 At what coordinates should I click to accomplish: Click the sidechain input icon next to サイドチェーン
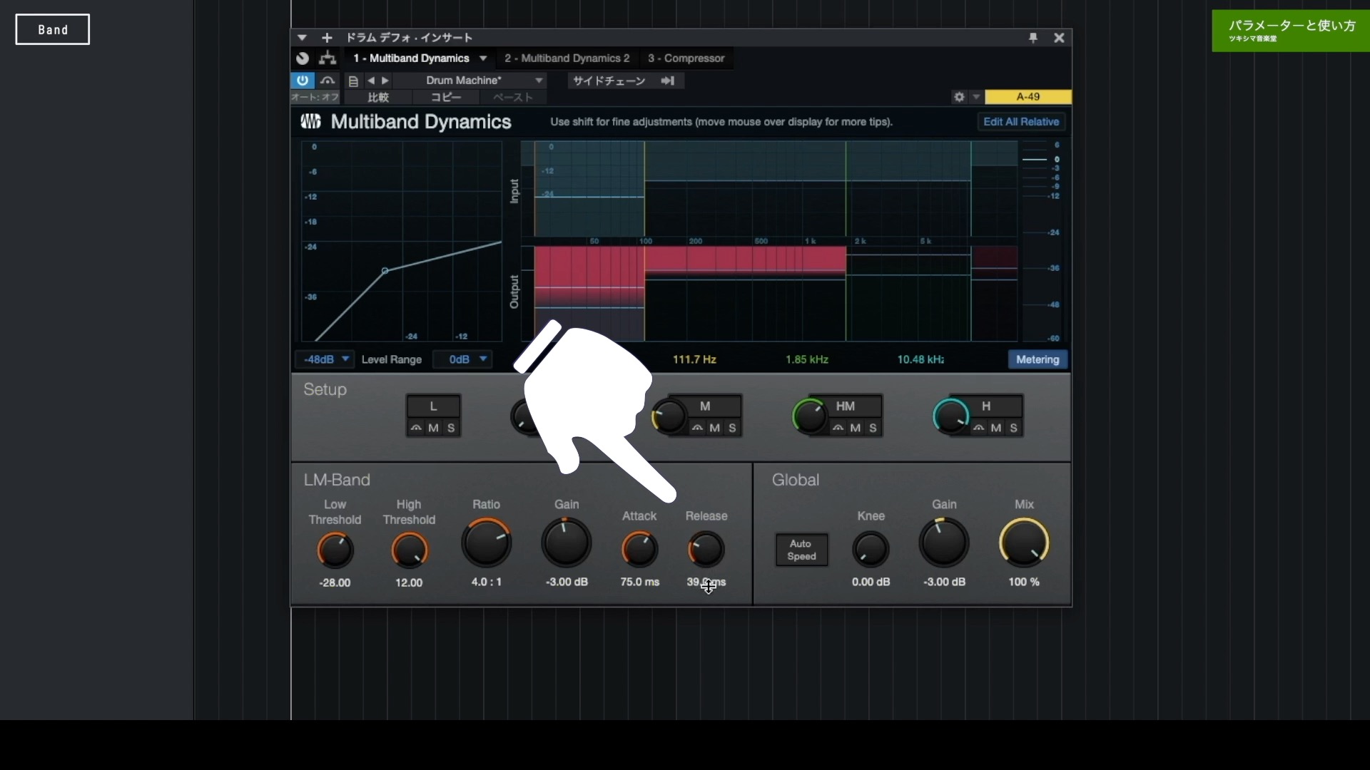tap(669, 81)
